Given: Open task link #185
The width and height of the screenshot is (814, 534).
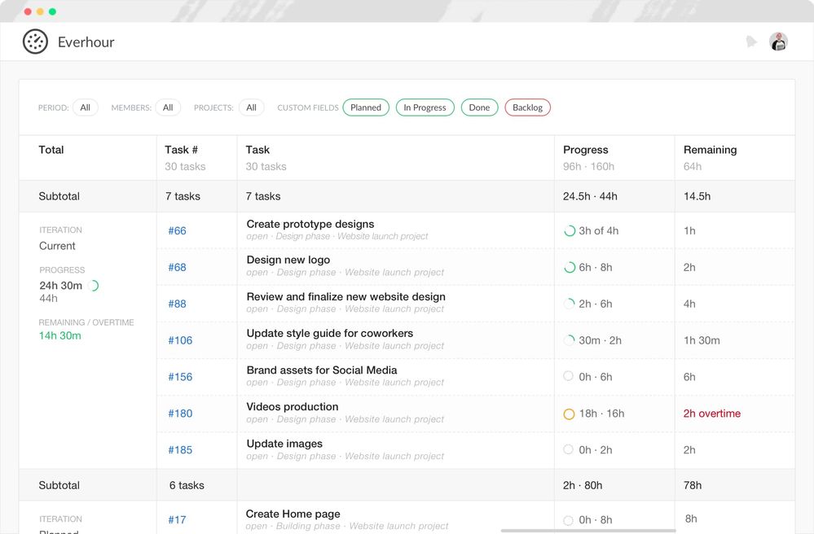Looking at the screenshot, I should pos(180,450).
